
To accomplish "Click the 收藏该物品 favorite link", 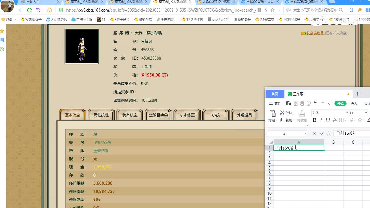I will point(315,33).
